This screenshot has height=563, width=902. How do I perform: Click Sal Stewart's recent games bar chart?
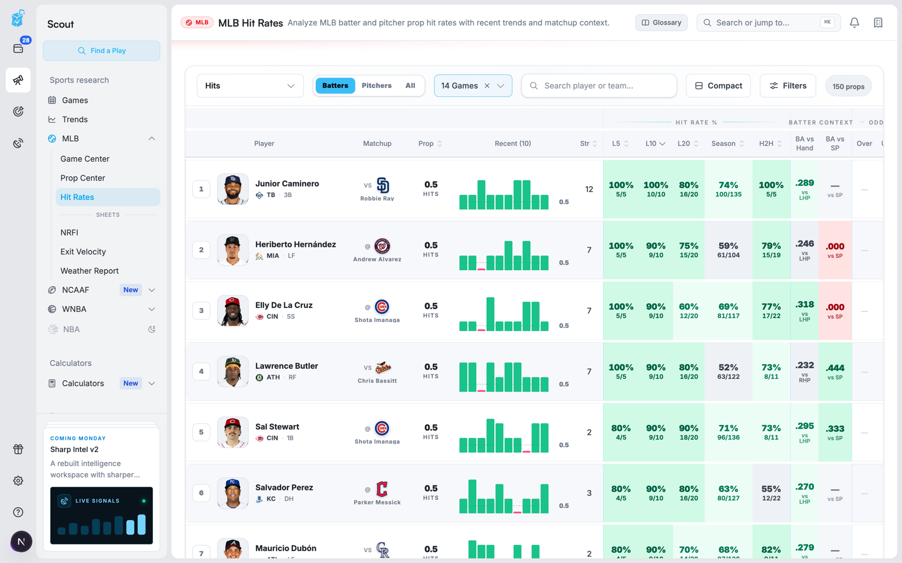[504, 436]
